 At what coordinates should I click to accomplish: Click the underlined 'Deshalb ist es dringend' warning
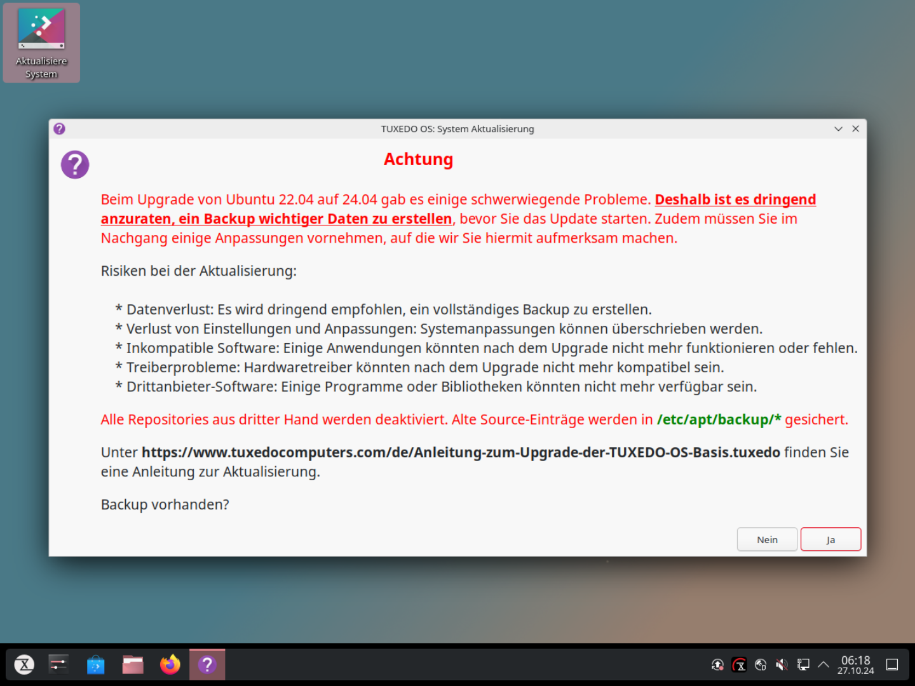(735, 199)
